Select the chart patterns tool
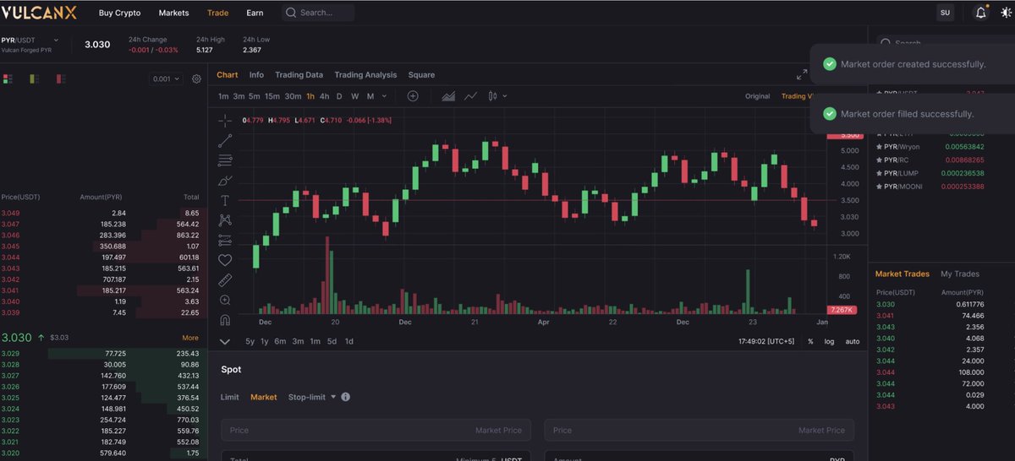 click(x=225, y=220)
